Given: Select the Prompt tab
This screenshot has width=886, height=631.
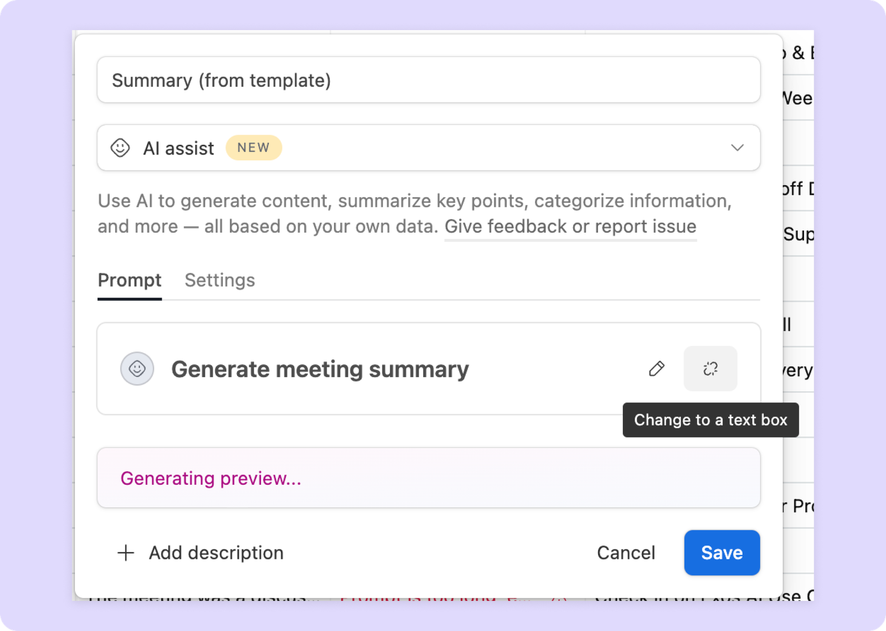Looking at the screenshot, I should (x=130, y=280).
